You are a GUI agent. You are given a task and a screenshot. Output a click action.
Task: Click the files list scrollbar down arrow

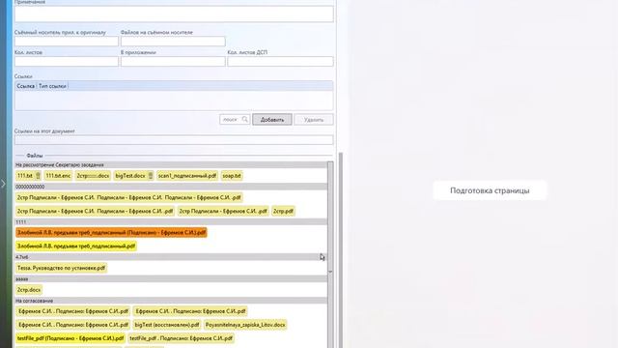coord(330,272)
